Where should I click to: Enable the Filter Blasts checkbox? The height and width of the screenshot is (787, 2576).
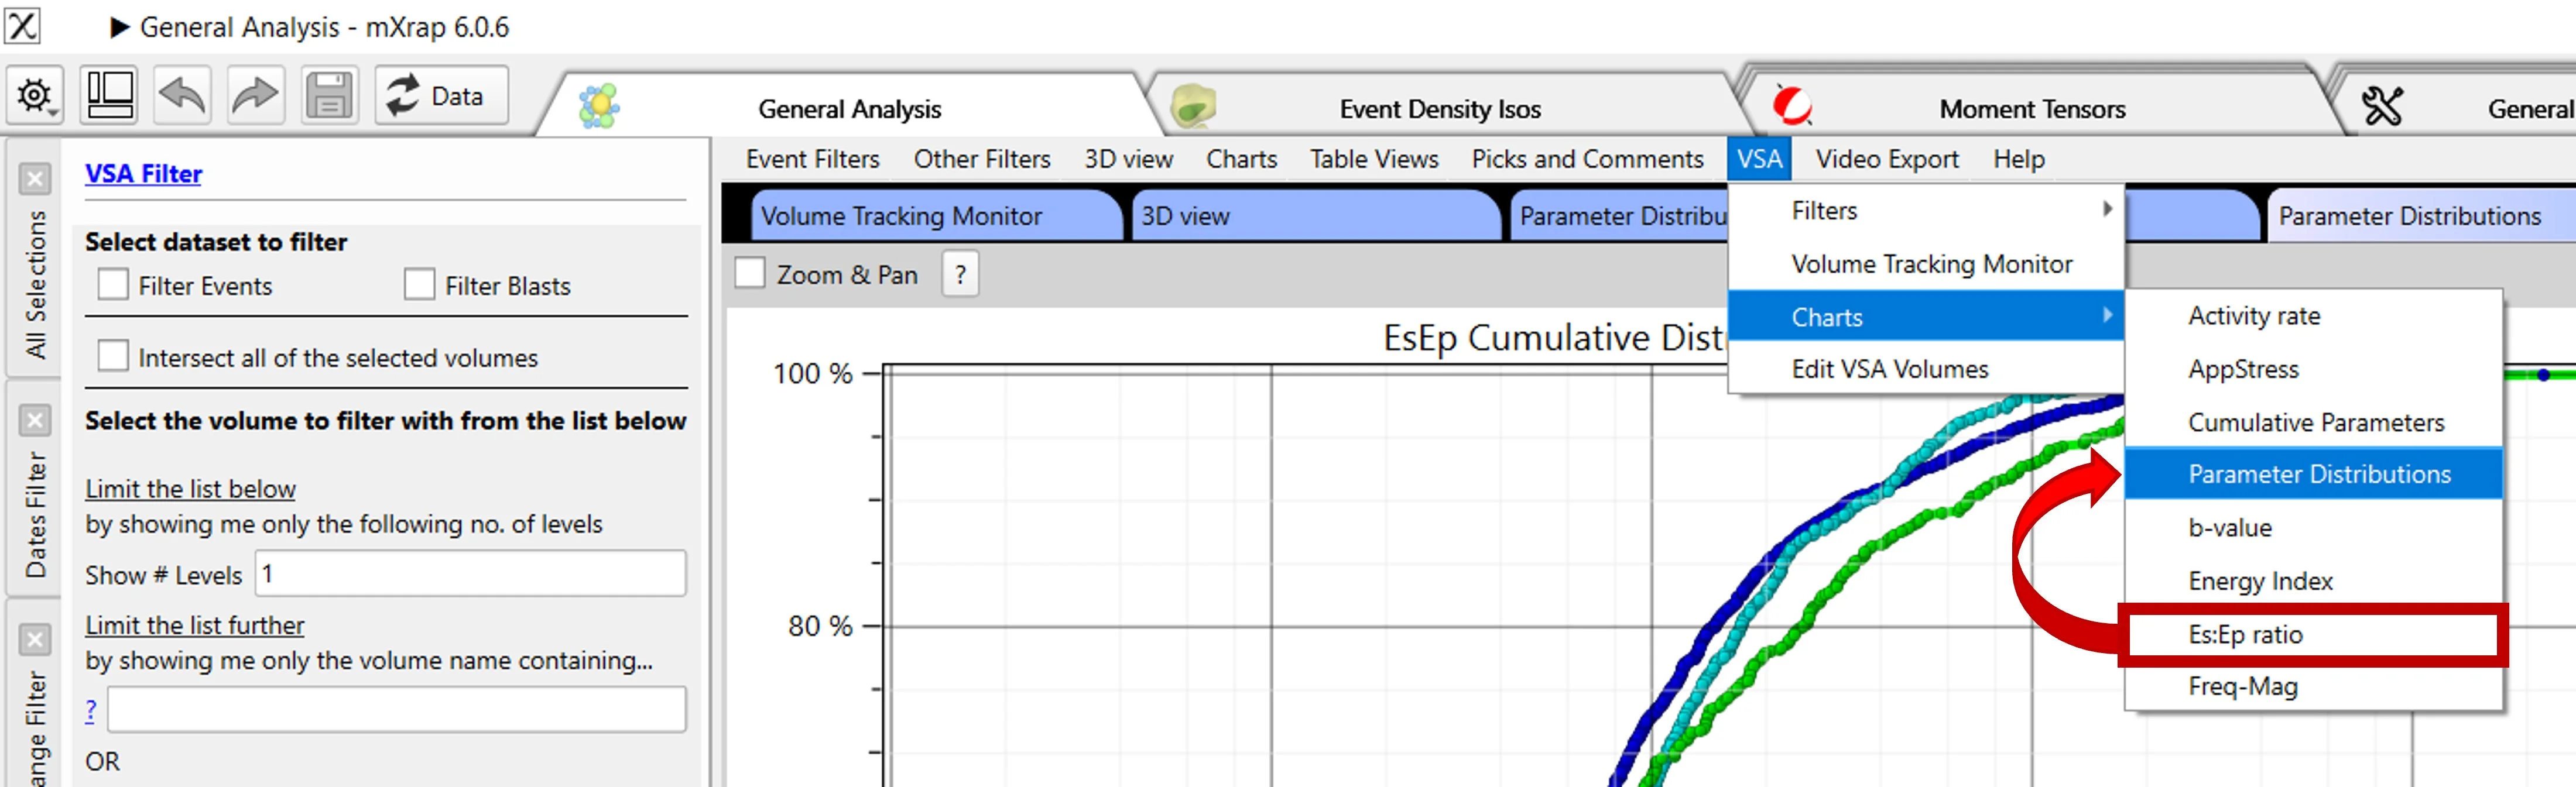point(419,285)
